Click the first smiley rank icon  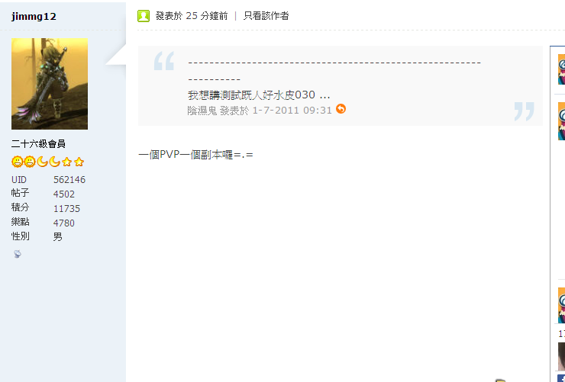click(x=17, y=162)
